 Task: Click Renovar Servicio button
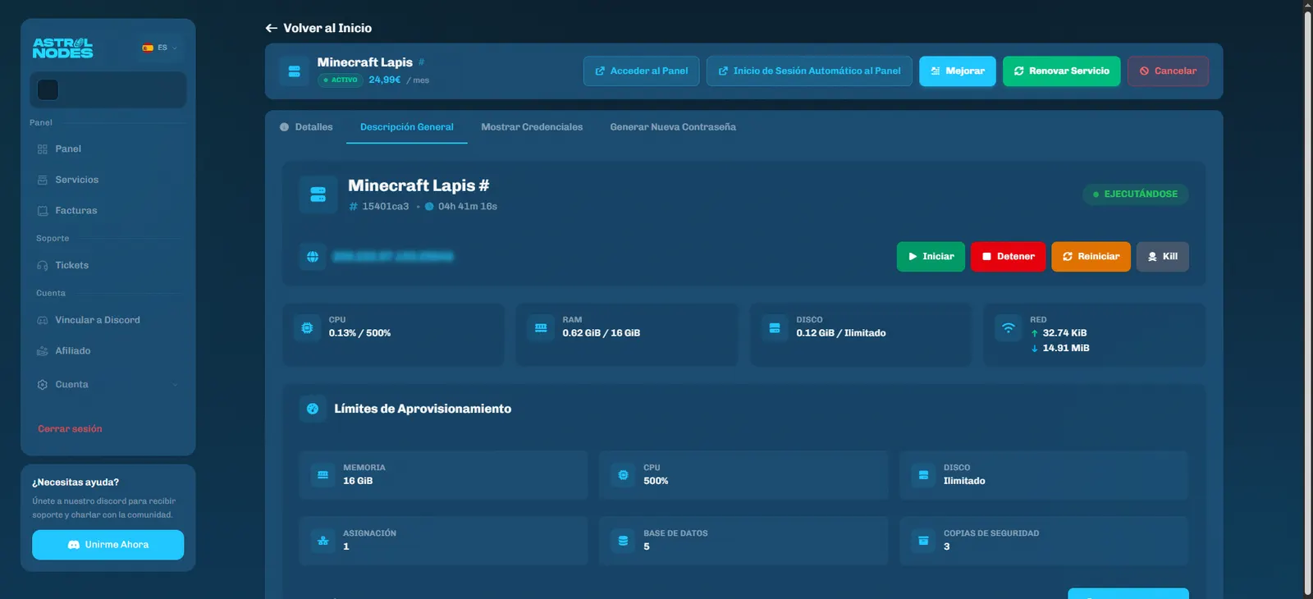[1062, 71]
